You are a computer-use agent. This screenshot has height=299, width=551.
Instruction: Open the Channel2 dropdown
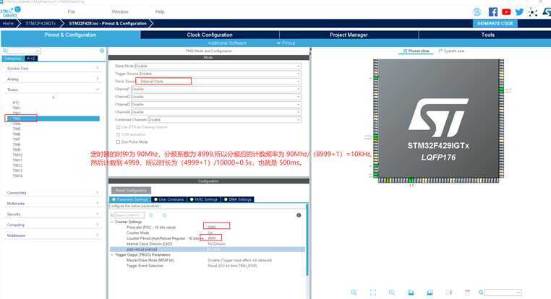click(x=215, y=97)
